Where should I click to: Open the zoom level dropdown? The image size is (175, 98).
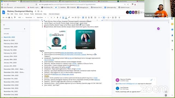pyautogui.click(x=21, y=17)
